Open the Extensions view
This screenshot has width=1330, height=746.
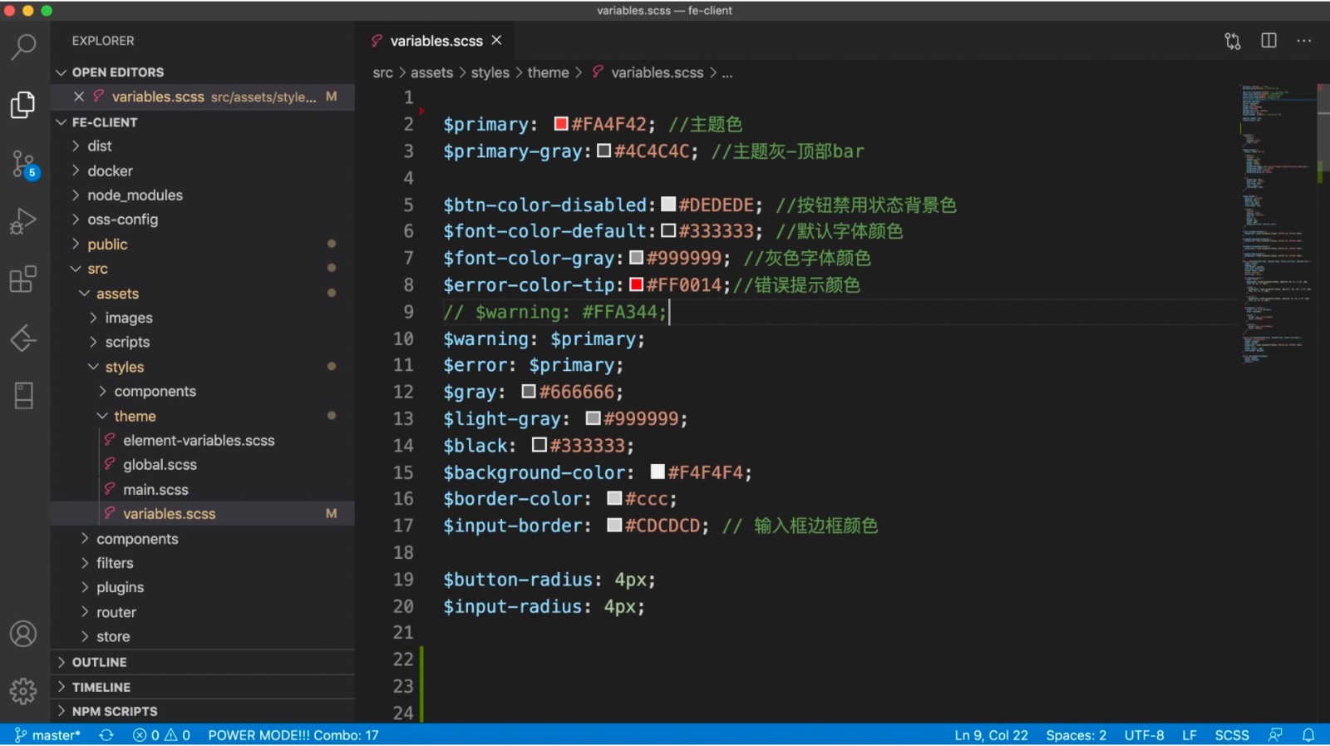click(23, 279)
